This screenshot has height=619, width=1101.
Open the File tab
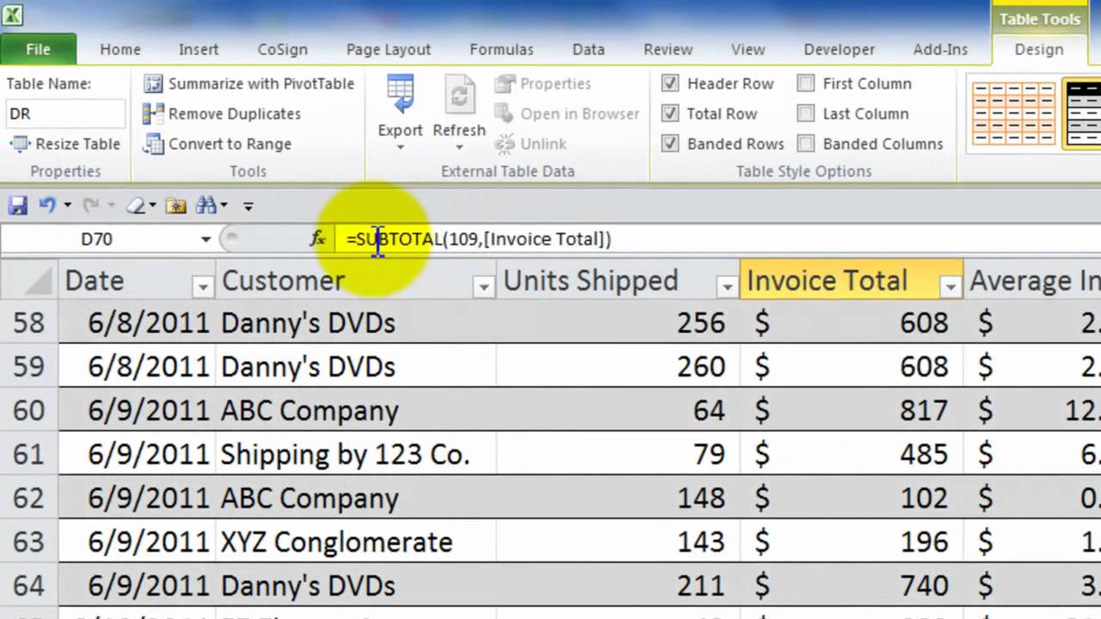tap(38, 50)
